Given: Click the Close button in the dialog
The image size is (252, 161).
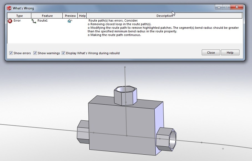Looking at the screenshot, I should [x=211, y=53].
